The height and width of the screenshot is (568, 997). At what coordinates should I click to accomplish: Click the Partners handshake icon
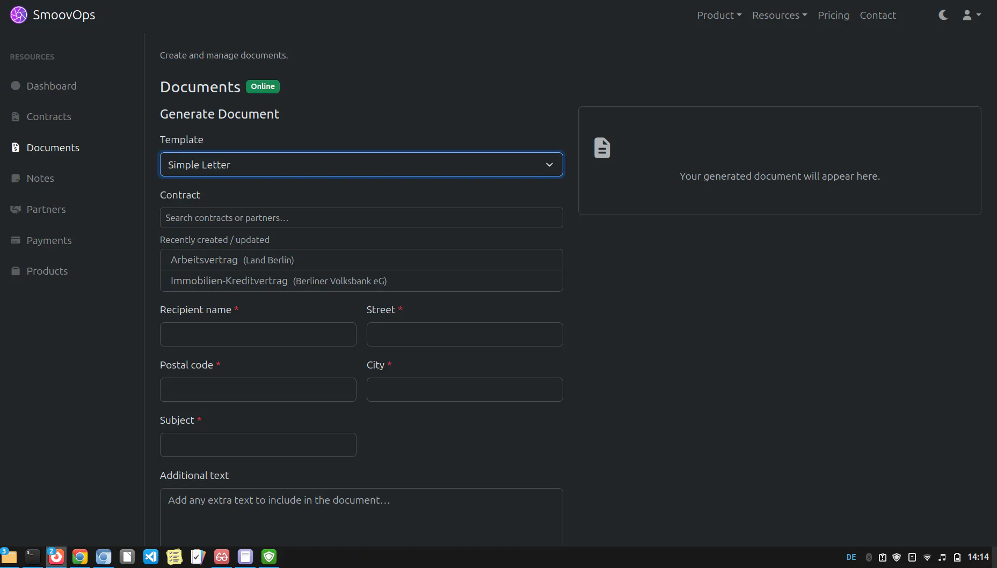click(16, 209)
